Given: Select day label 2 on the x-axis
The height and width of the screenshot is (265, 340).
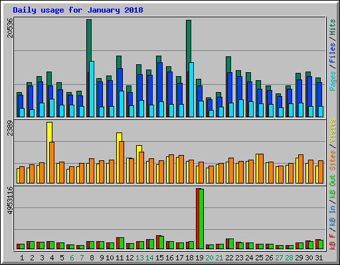Looking at the screenshot, I should (32, 258).
